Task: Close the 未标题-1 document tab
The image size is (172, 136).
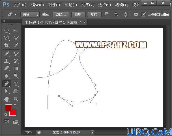Action: (x=85, y=22)
